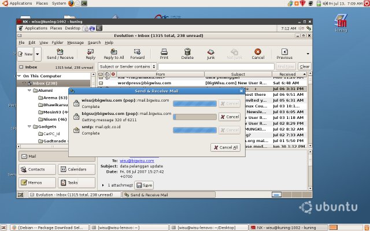Viewport: 370px width, 231px height.
Task: Switch to the Debian Package Download taskbar window
Action: click(50, 228)
